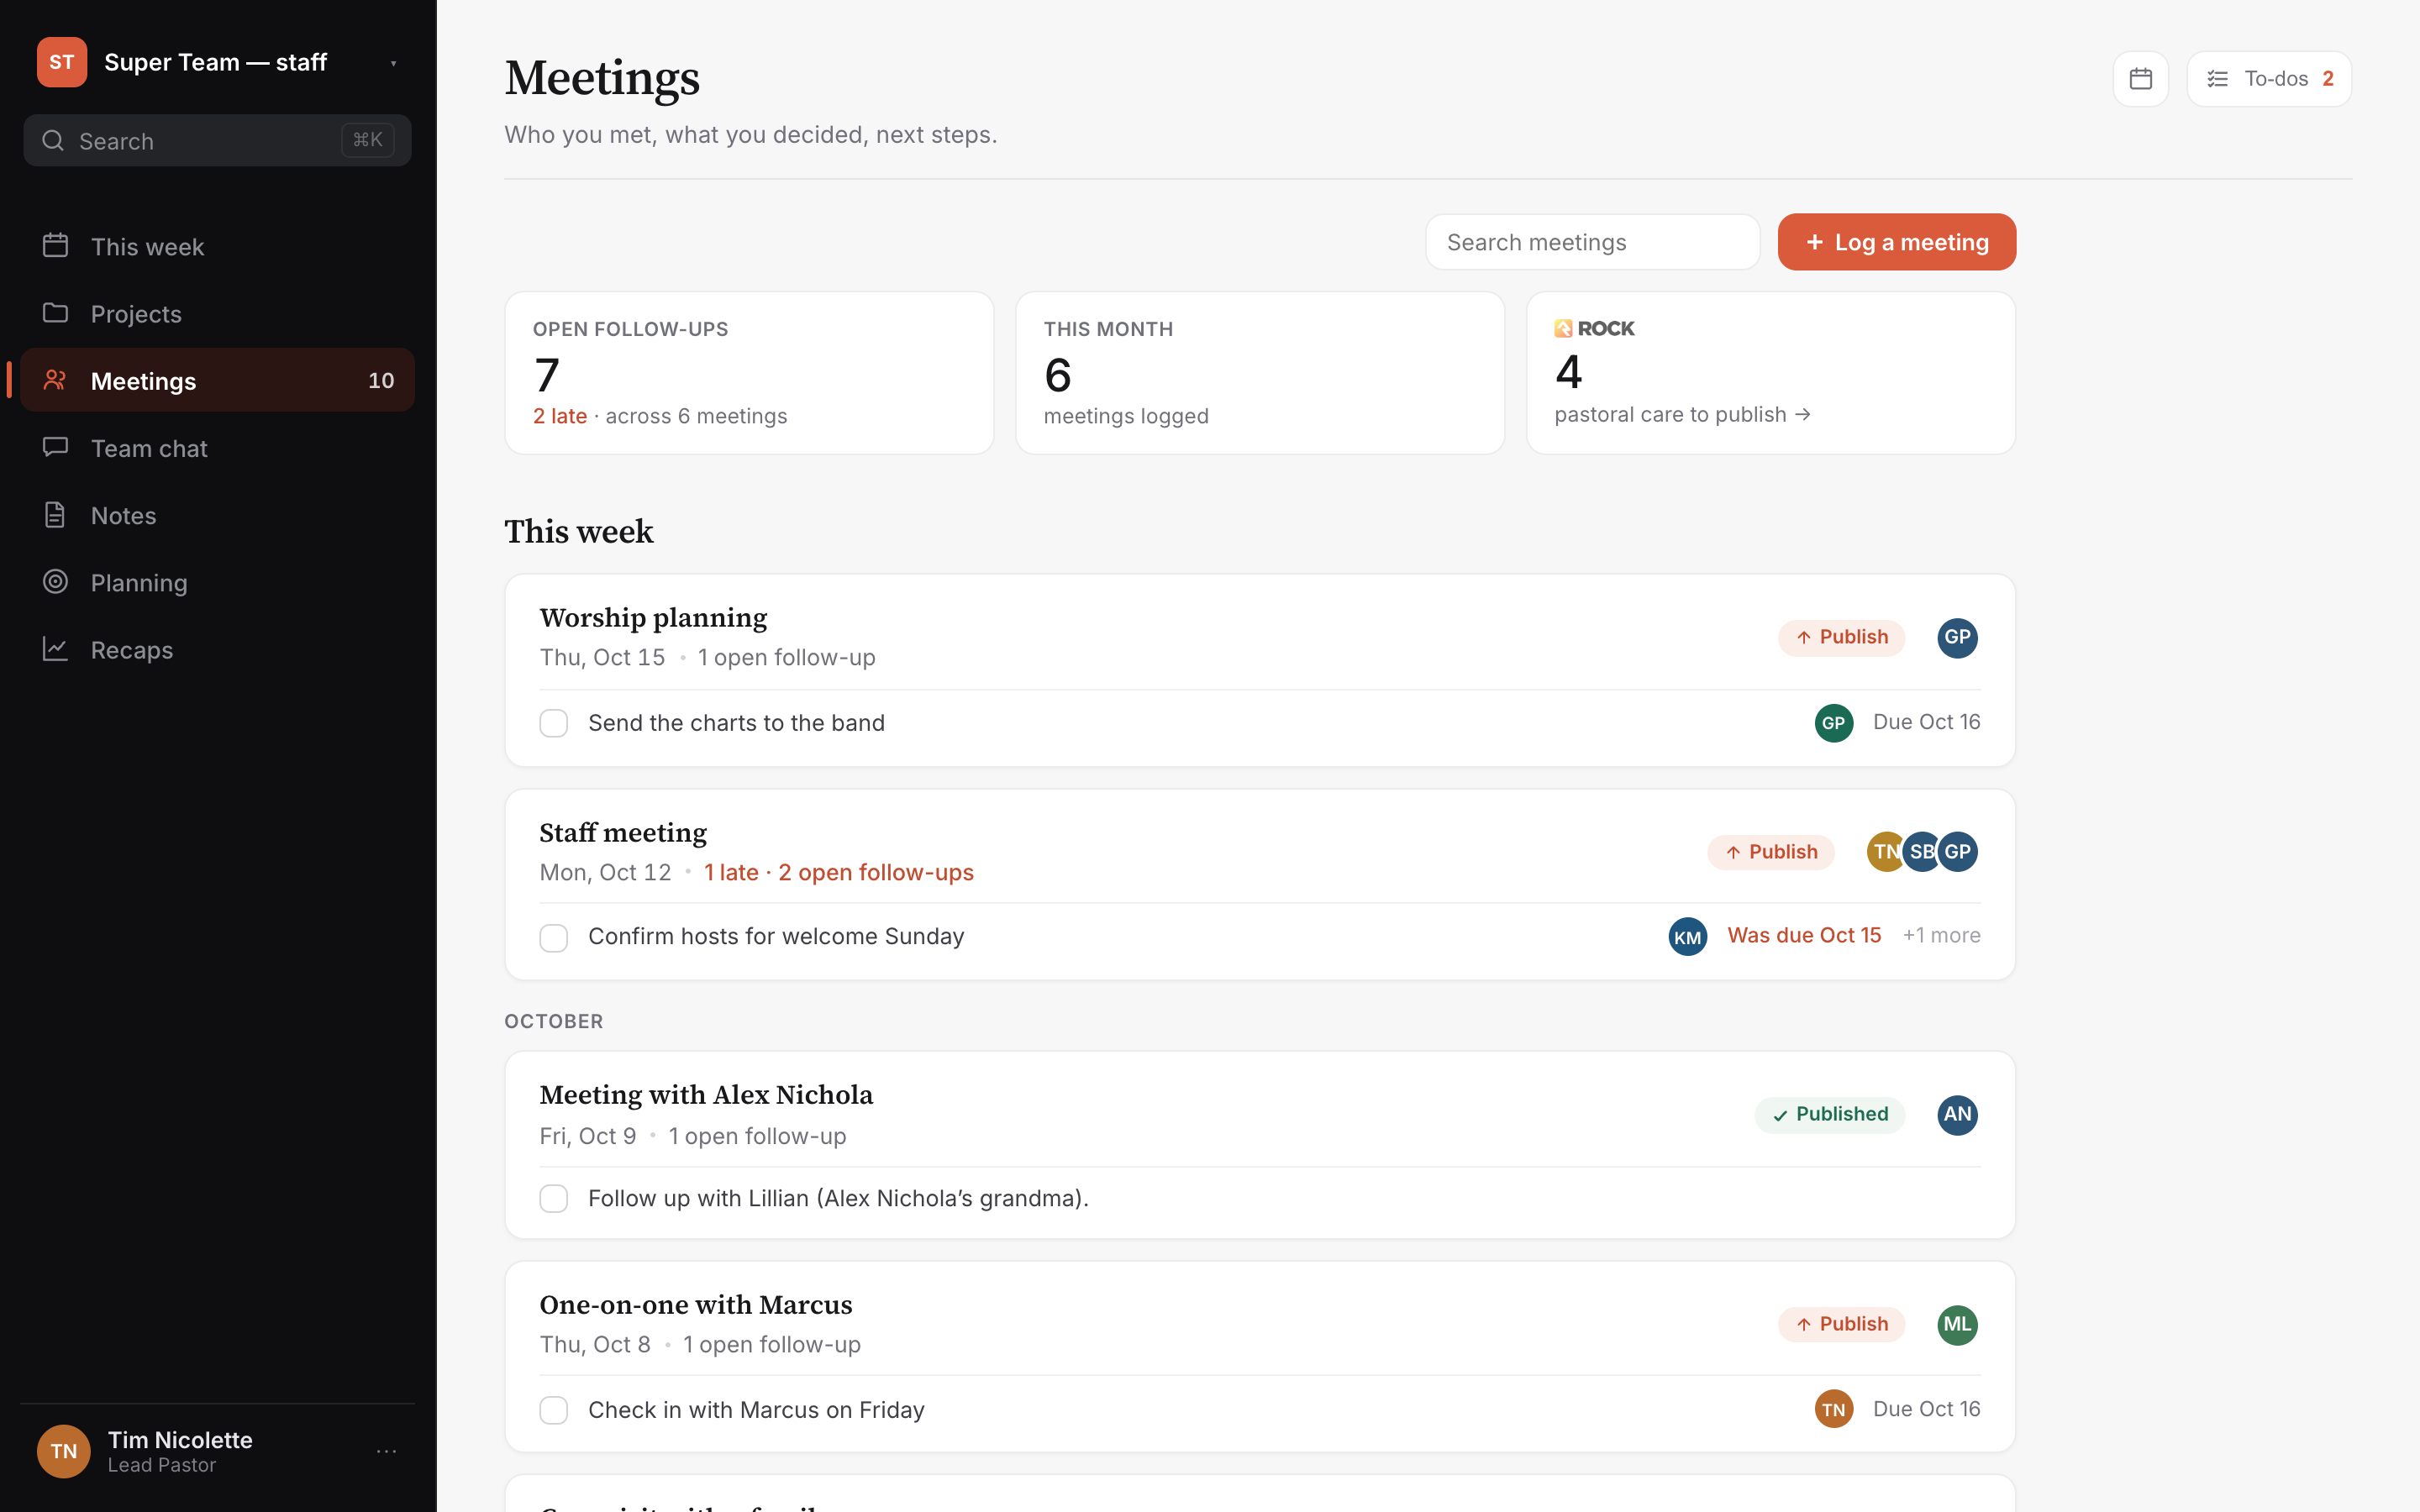Click the Projects folder icon
The width and height of the screenshot is (2420, 1512).
point(55,312)
